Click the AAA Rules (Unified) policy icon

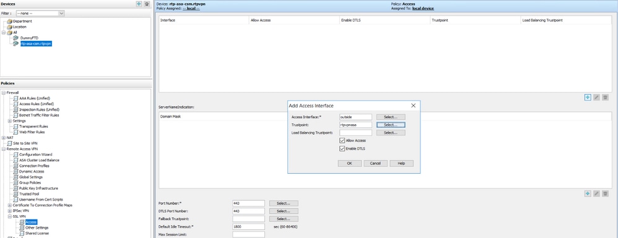pos(15,98)
